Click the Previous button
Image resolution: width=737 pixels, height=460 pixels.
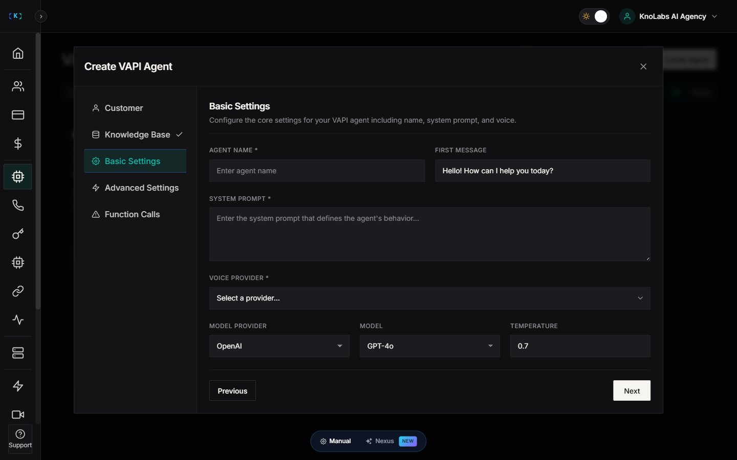(x=232, y=390)
